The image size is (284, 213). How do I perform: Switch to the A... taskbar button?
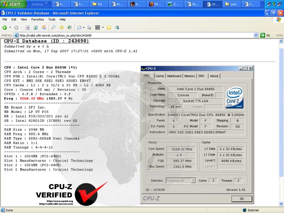pos(137,4)
